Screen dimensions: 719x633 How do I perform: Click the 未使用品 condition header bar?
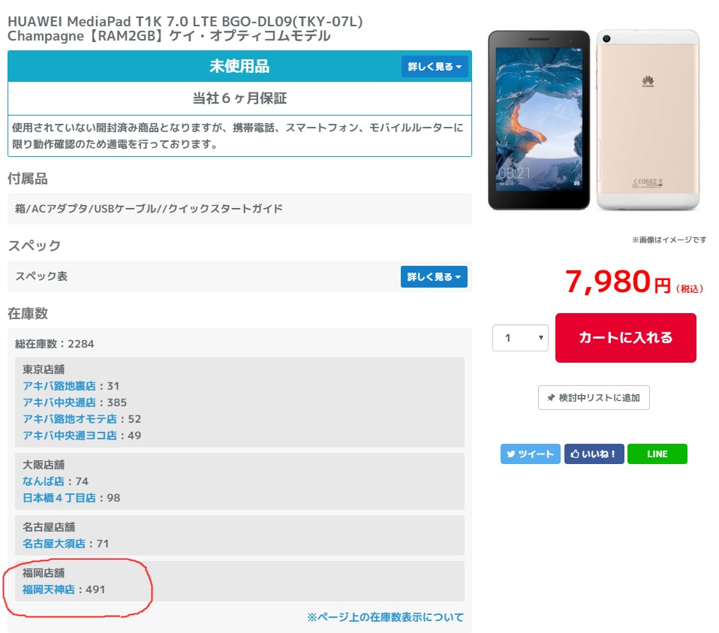click(x=240, y=67)
